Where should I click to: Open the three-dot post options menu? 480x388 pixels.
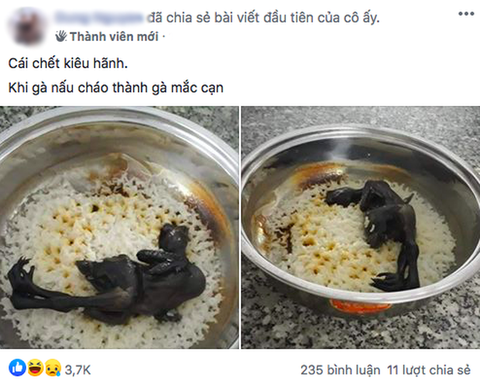466,14
